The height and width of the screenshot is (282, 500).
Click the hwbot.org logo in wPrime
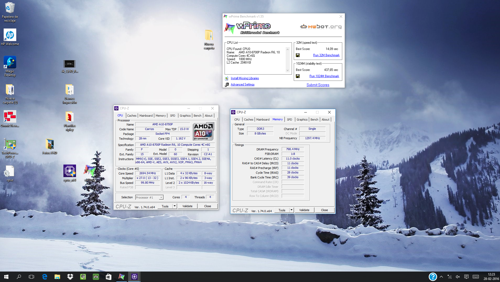(x=321, y=26)
